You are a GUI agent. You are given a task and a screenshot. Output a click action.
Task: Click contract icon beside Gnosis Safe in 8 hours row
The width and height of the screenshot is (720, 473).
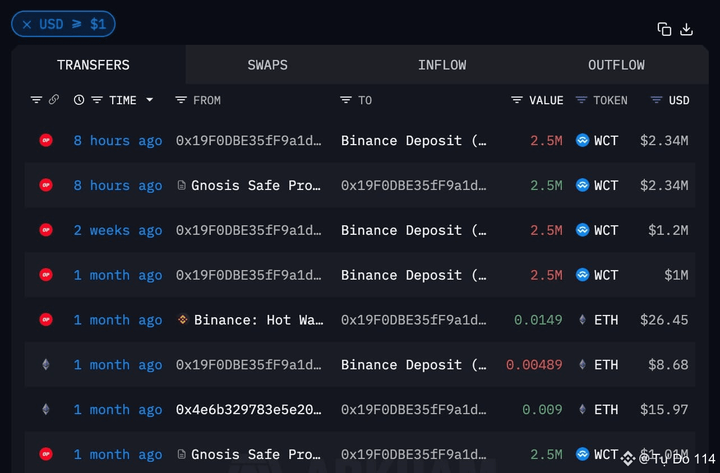[x=181, y=185]
